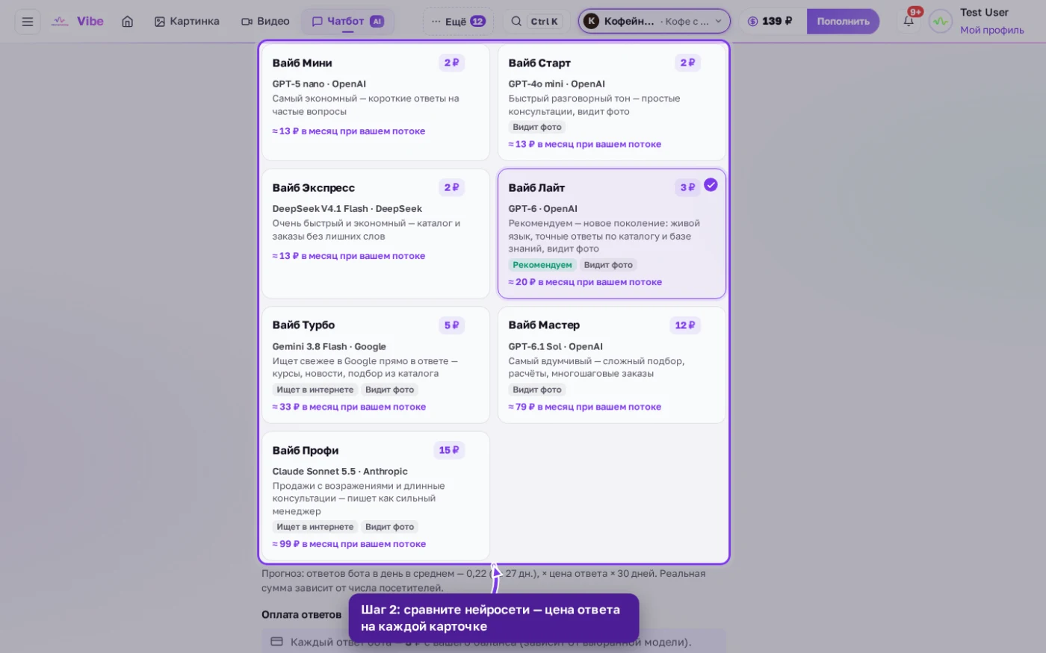Click the Вайб Лайт selected checkmark
Screen dimensions: 1046x653
711,185
